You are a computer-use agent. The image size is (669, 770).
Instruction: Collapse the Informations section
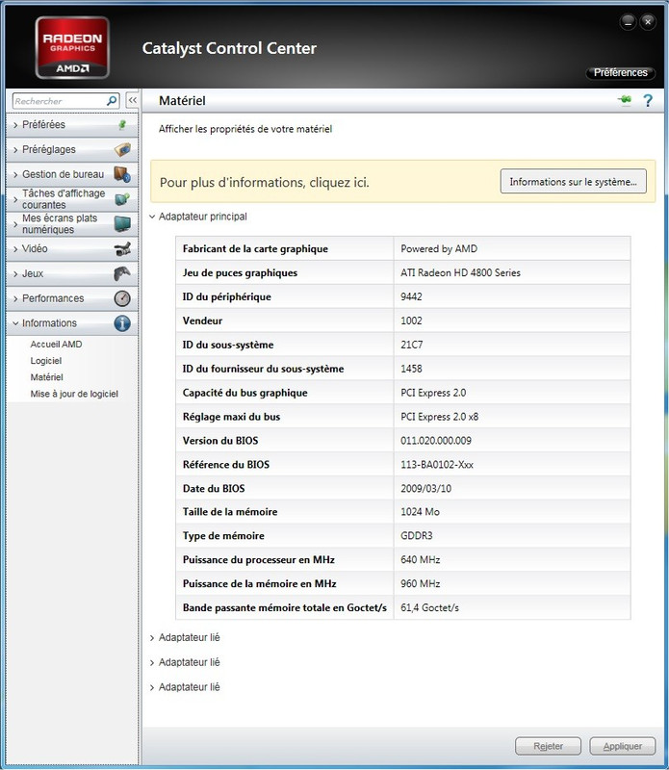pos(72,323)
